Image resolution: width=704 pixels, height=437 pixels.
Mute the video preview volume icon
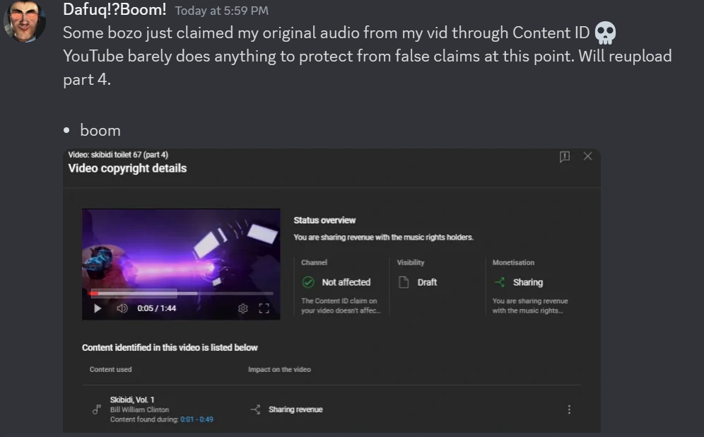tap(122, 308)
